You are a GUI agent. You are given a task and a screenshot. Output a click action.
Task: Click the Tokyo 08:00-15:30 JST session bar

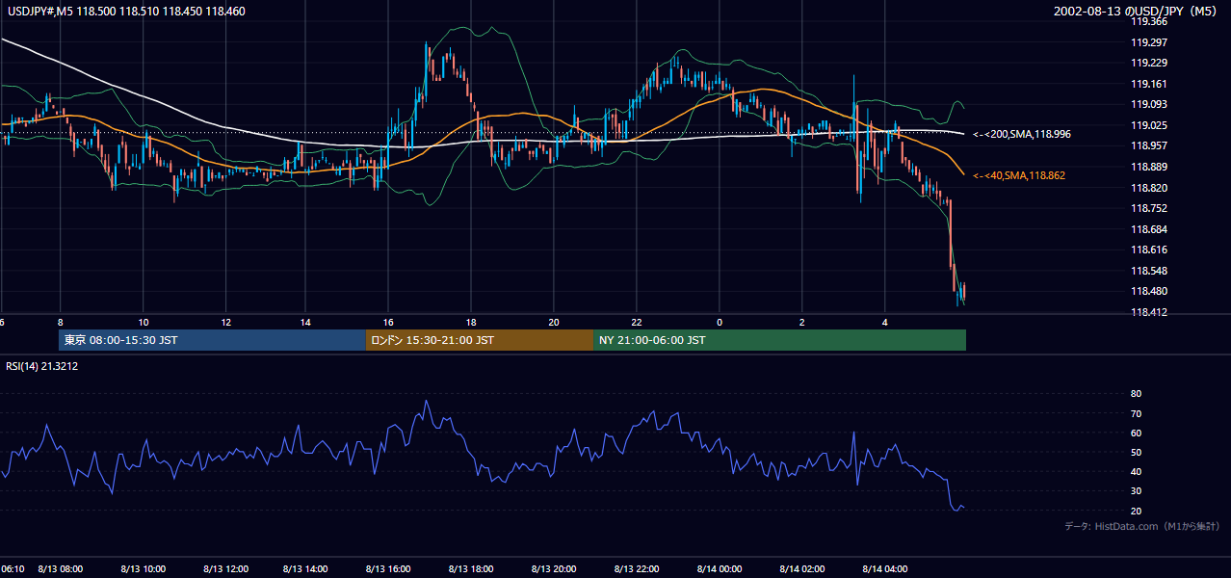click(212, 340)
